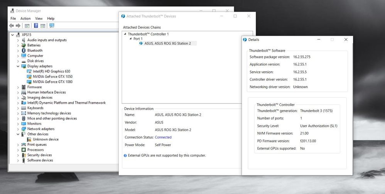This screenshot has height=194, width=385.
Task: Maximize the Attached Thunderbolt Devices window
Action: 235,16
